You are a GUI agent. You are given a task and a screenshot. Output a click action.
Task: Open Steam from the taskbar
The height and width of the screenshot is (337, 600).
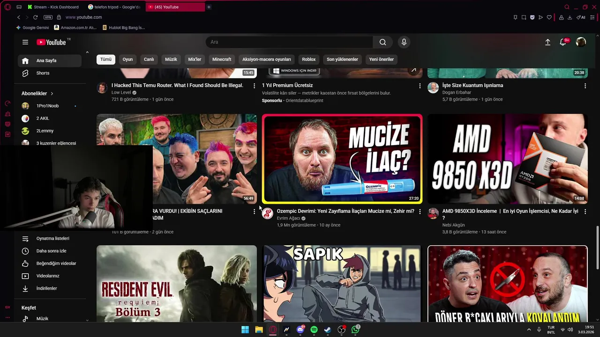point(328,330)
